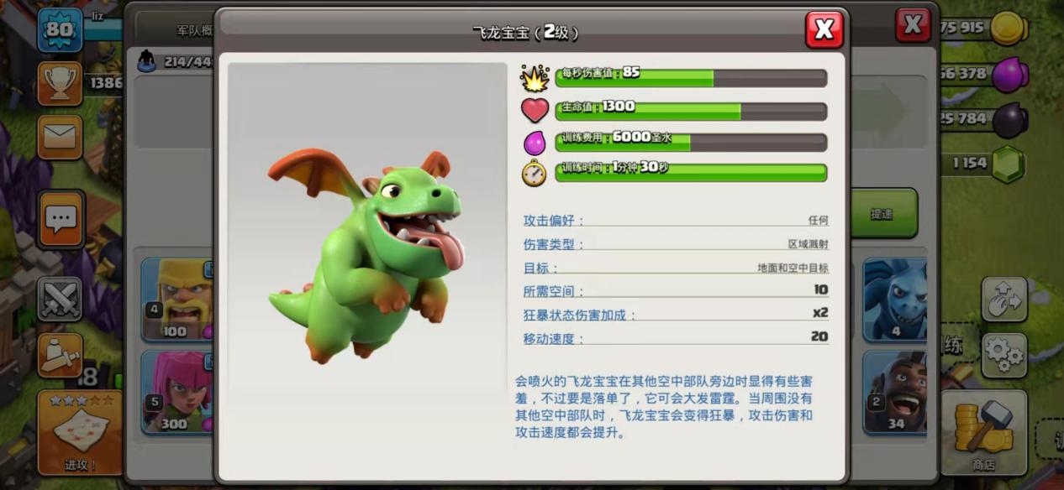Tap the army capacity 214 troop icon
Image resolution: width=1064 pixels, height=490 pixels.
[147, 60]
